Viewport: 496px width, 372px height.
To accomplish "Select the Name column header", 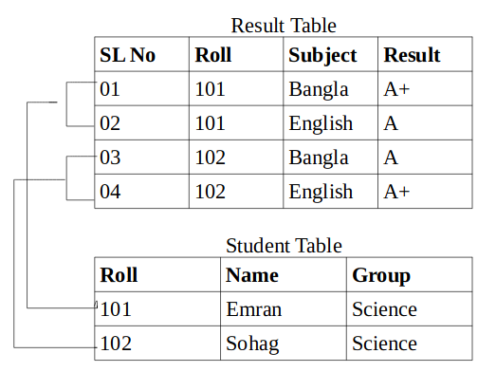I will point(284,274).
